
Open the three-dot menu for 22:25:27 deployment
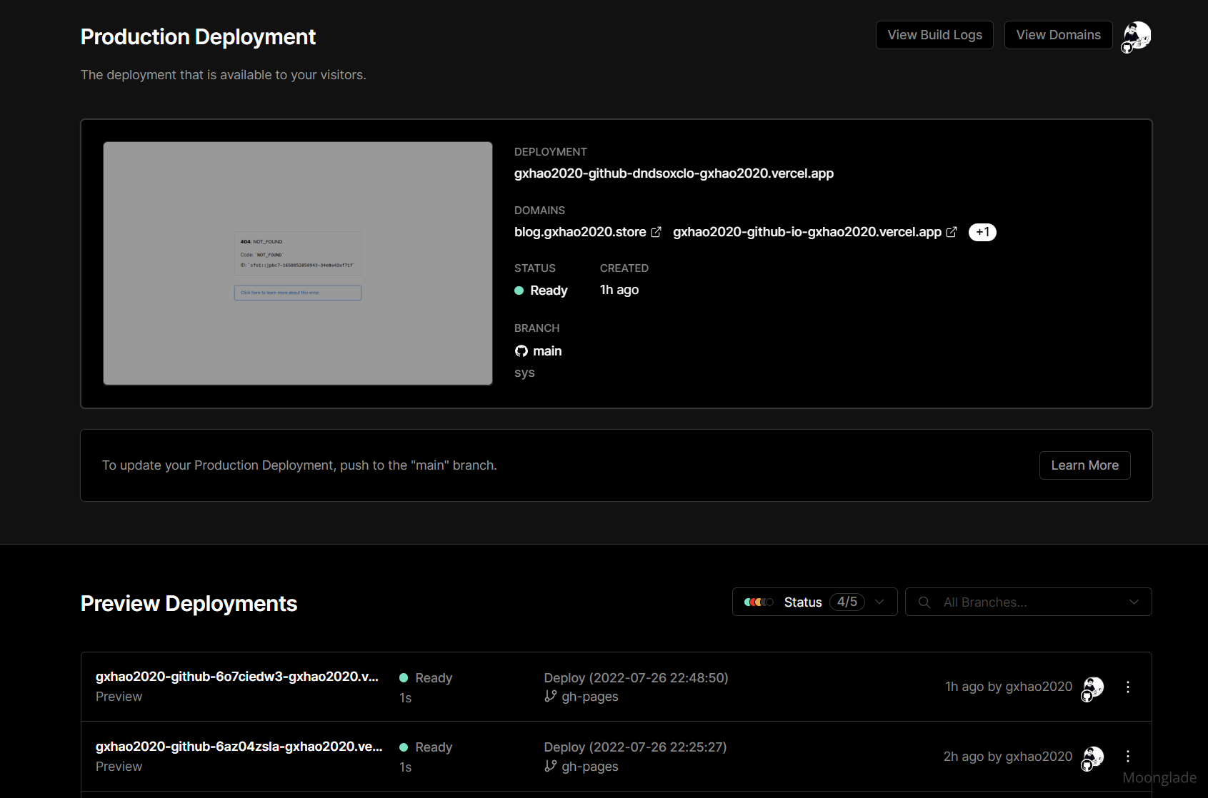[x=1127, y=756]
